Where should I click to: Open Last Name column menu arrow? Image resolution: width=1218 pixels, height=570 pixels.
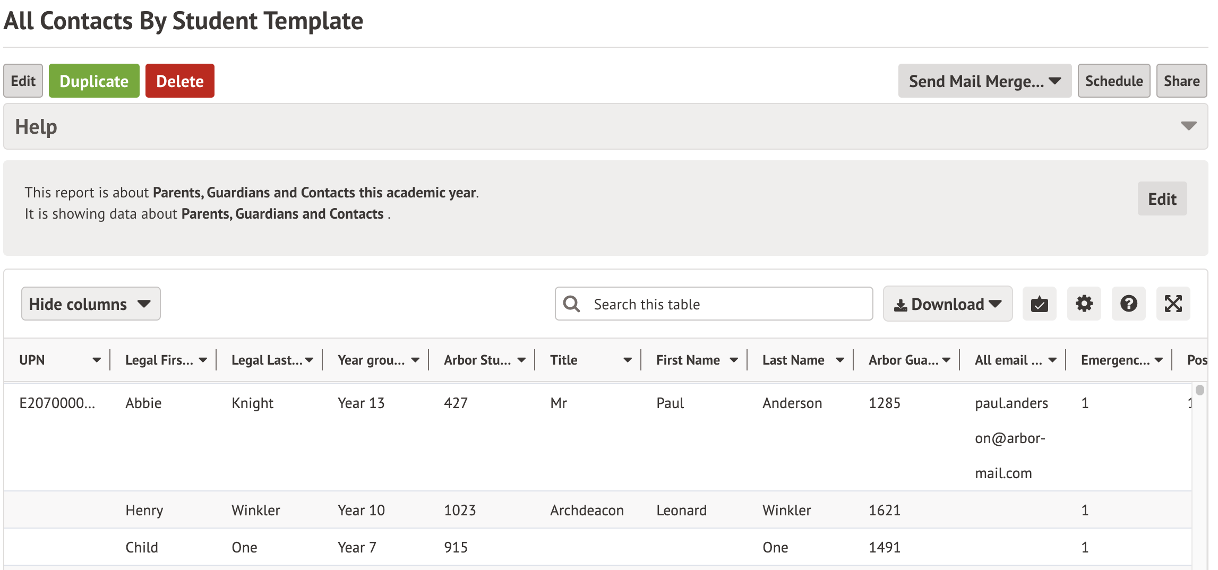click(839, 360)
